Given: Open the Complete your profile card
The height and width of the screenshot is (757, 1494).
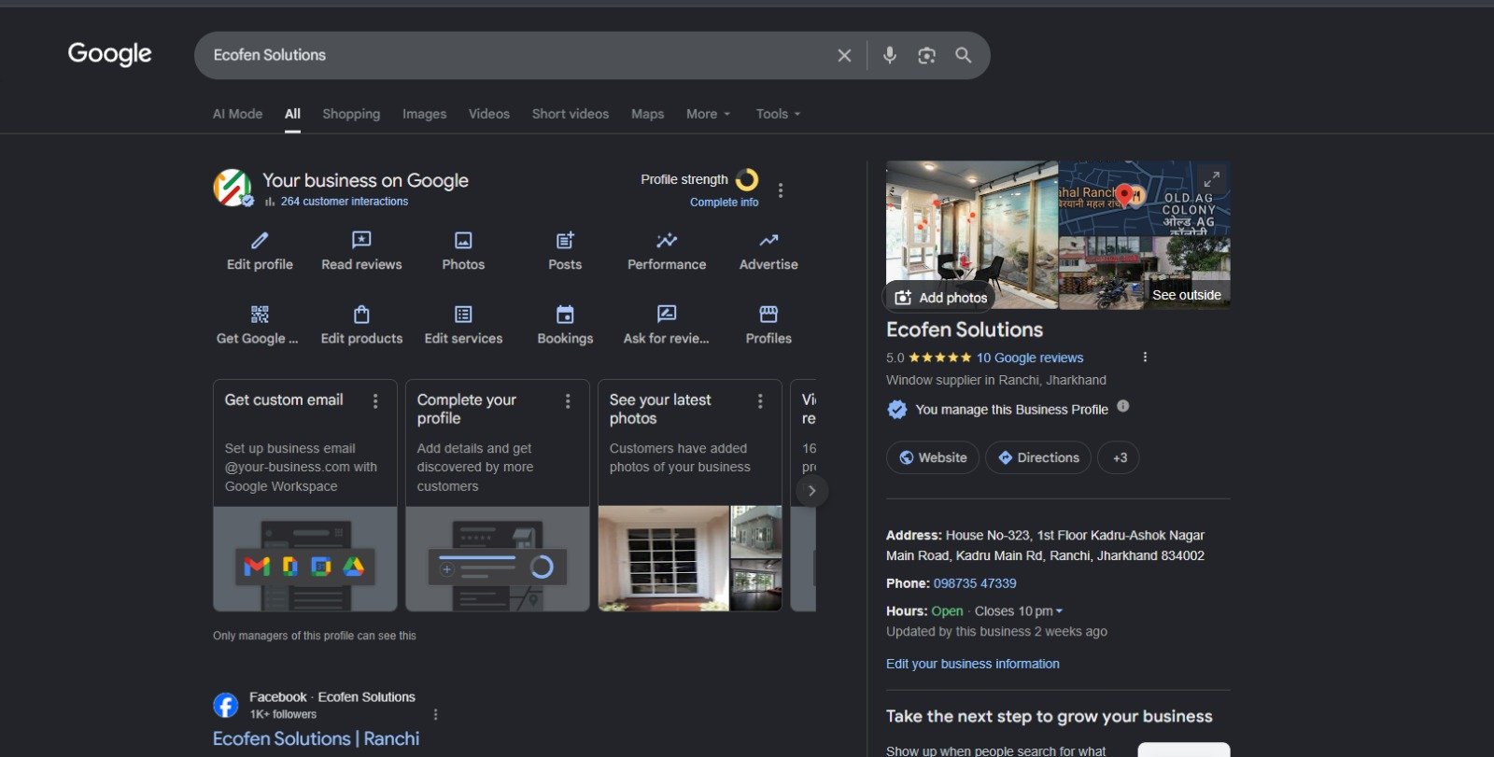Looking at the screenshot, I should pyautogui.click(x=498, y=496).
